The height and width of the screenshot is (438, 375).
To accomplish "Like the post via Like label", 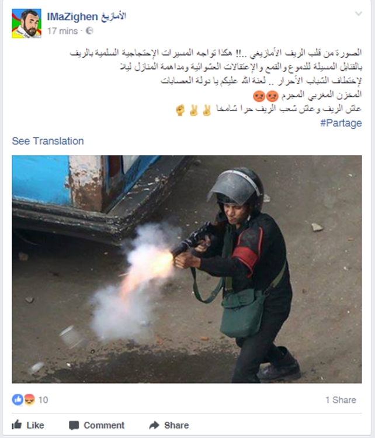I will (x=35, y=426).
